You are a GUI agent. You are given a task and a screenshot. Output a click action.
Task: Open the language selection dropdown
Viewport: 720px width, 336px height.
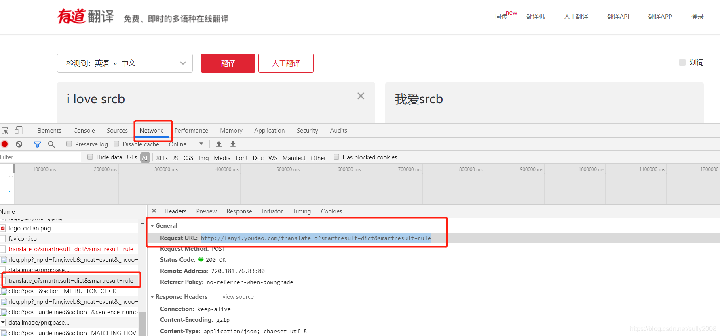(125, 63)
